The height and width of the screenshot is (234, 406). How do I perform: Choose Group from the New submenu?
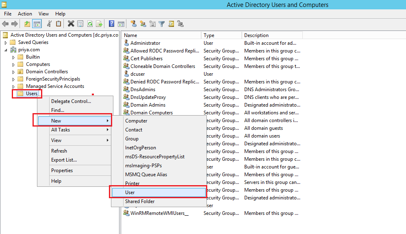(159, 139)
